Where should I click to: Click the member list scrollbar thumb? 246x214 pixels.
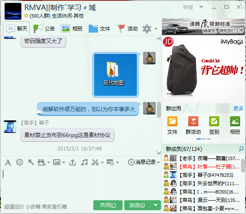coord(243,166)
